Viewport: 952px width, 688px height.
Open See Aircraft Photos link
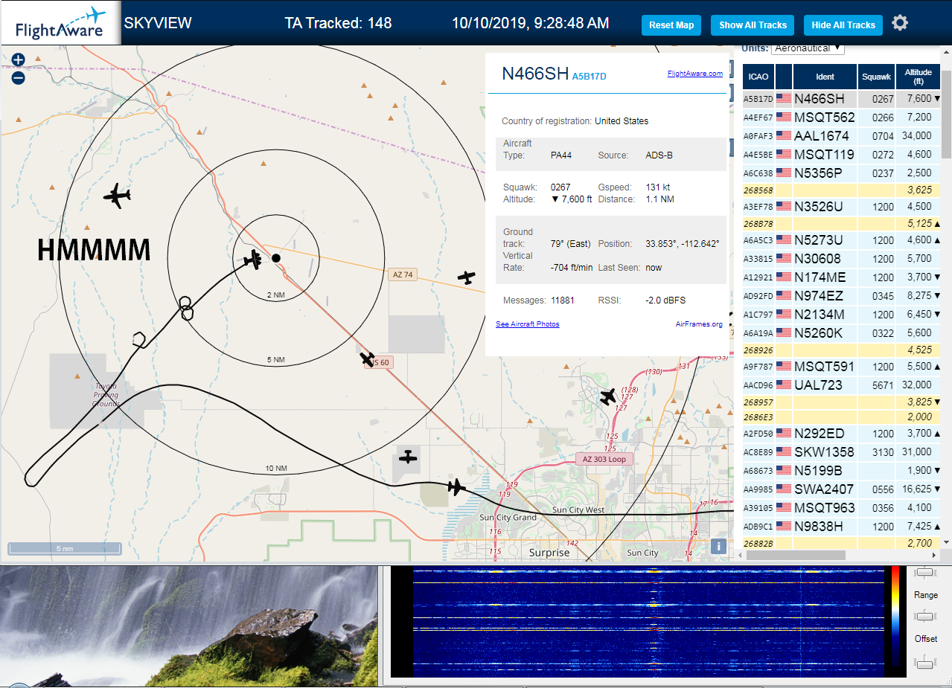coord(528,324)
